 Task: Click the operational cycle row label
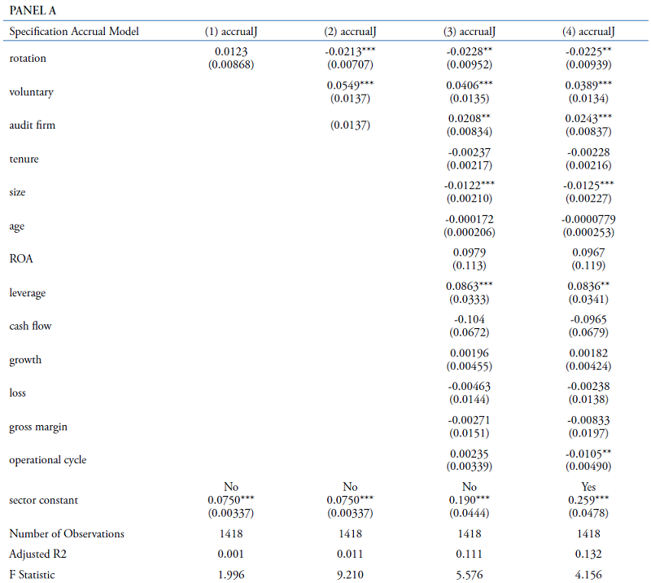(48, 460)
